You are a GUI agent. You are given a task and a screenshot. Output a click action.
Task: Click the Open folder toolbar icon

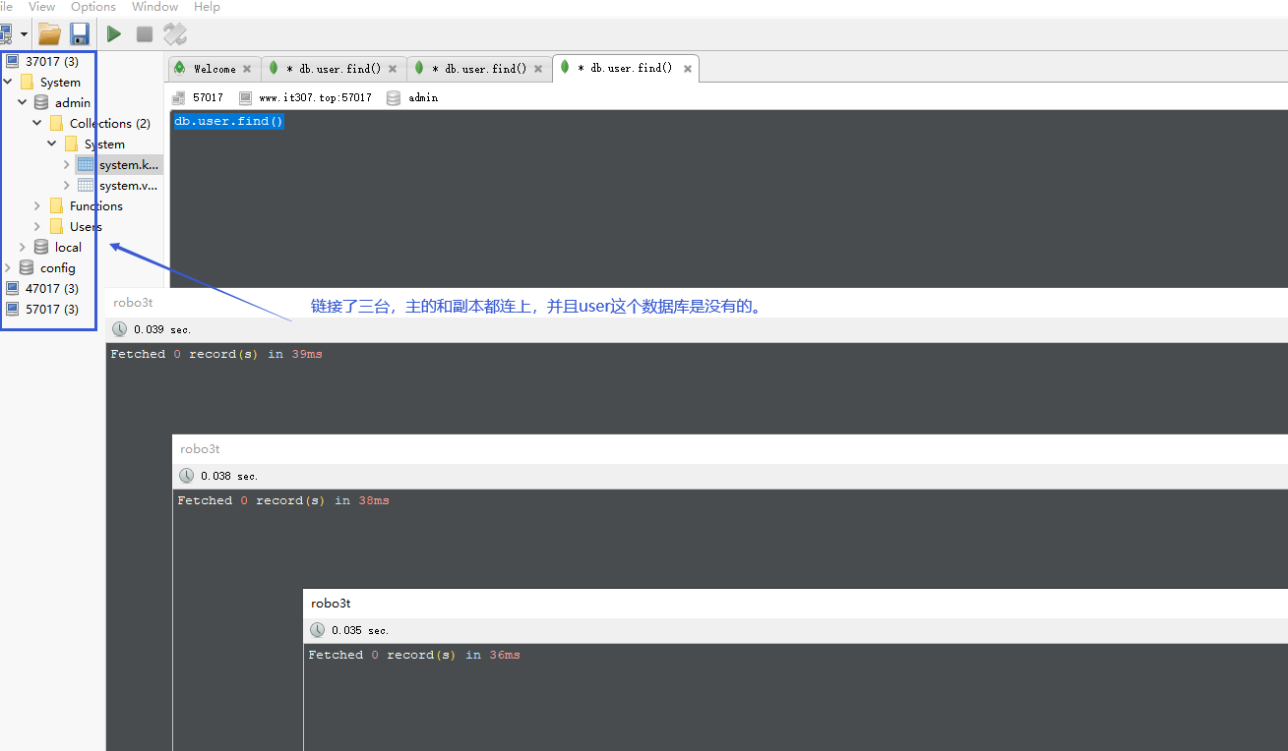[x=49, y=34]
